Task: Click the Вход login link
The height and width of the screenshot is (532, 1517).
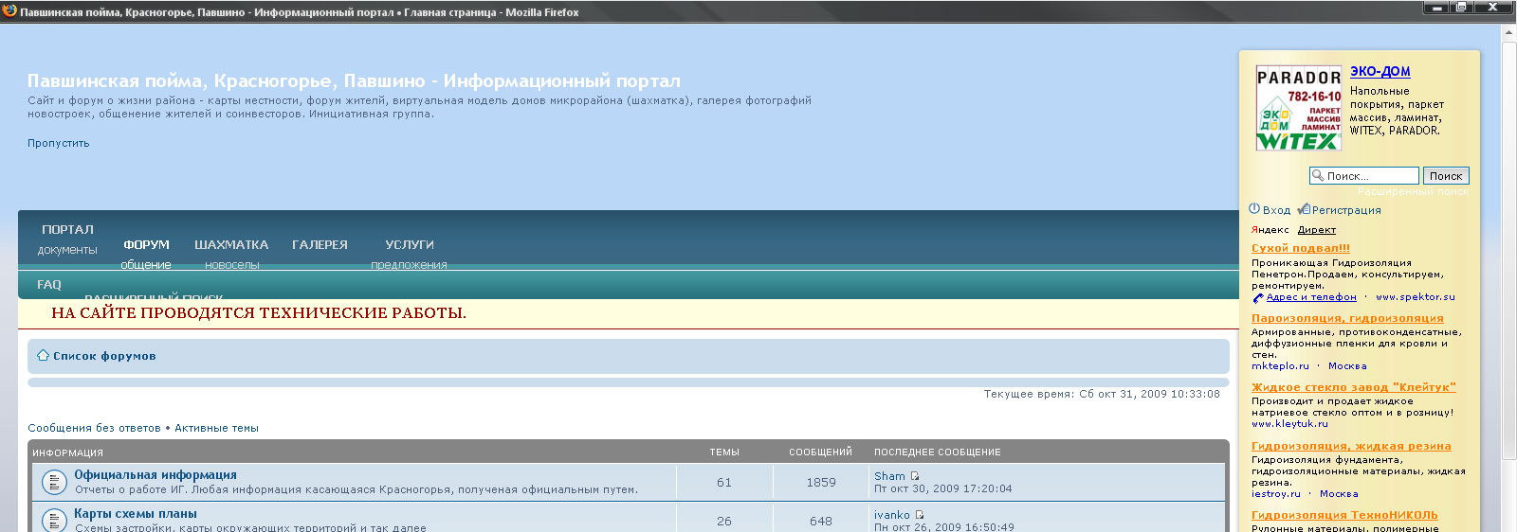Action: click(1276, 210)
